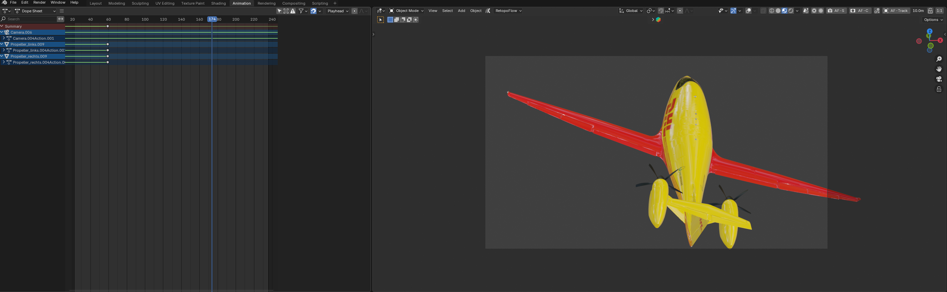This screenshot has height=292, width=947.
Task: Click the AF-S autofocus camera button
Action: coord(837,11)
